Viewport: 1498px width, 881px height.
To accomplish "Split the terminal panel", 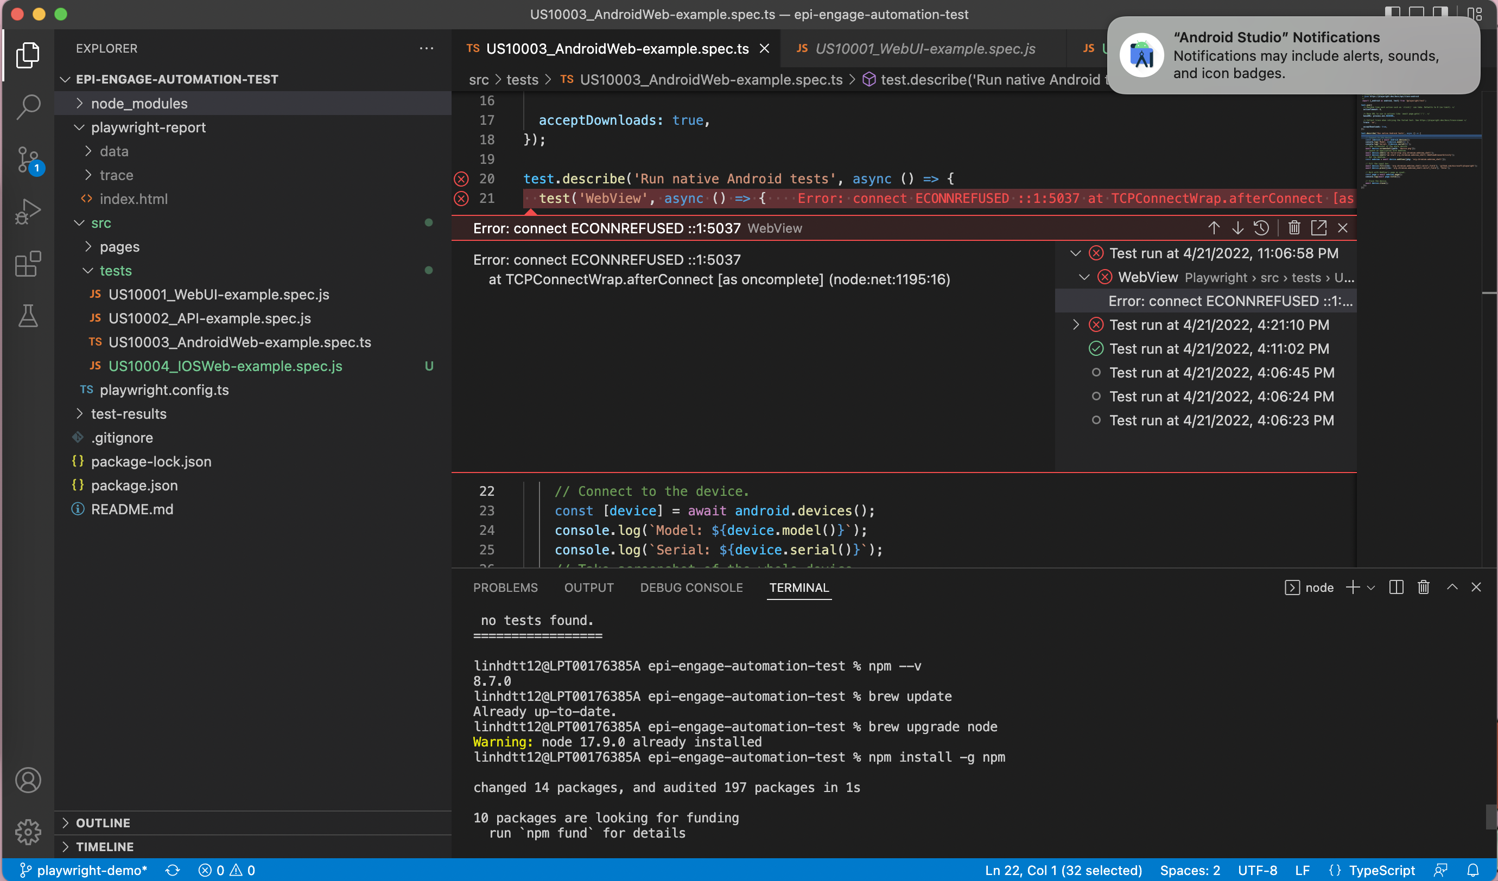I will tap(1397, 588).
